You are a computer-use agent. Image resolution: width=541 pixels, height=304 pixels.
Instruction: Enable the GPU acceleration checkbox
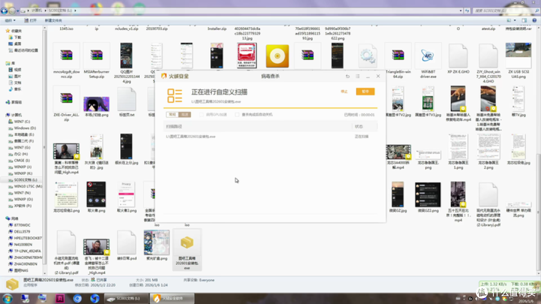[x=201, y=114]
